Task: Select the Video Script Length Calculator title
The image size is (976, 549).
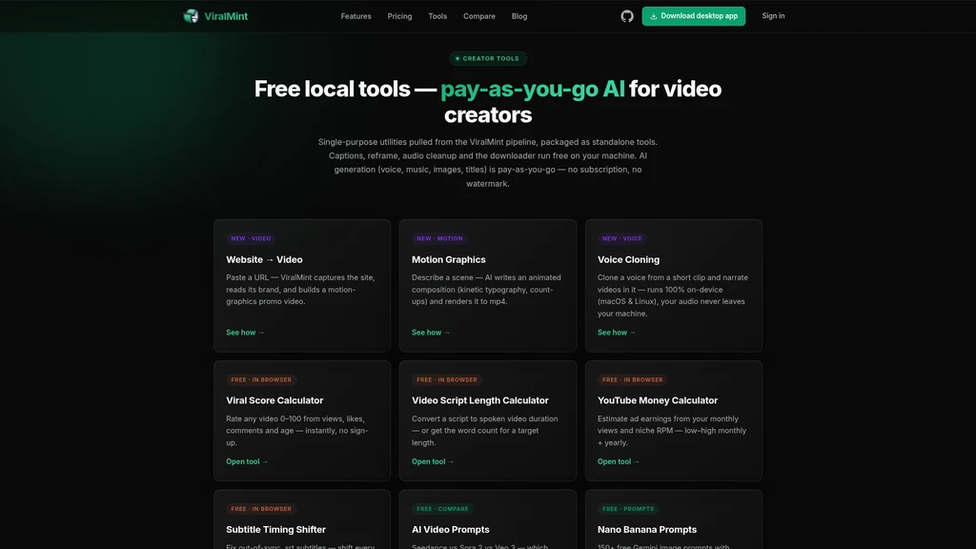Action: coord(480,400)
